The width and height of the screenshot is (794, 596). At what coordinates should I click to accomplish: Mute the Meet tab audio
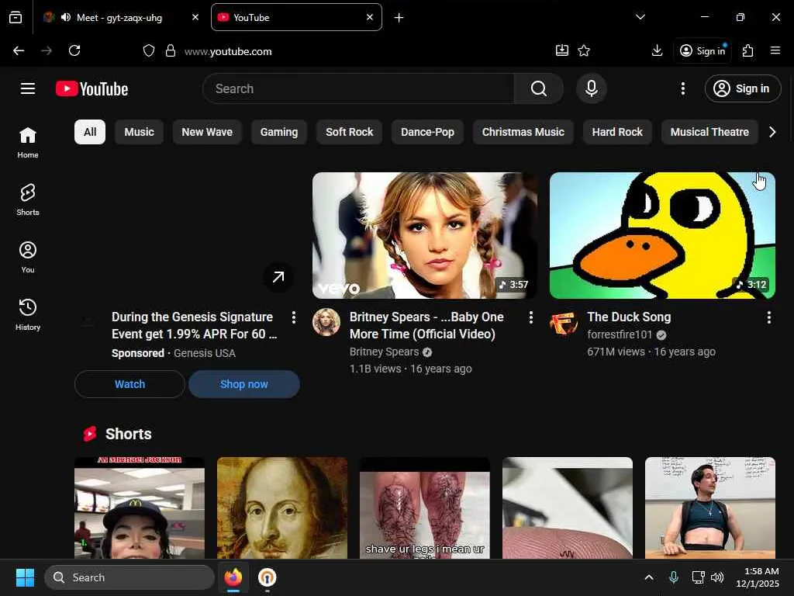(66, 17)
